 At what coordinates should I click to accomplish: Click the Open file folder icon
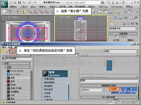coord(15,3)
